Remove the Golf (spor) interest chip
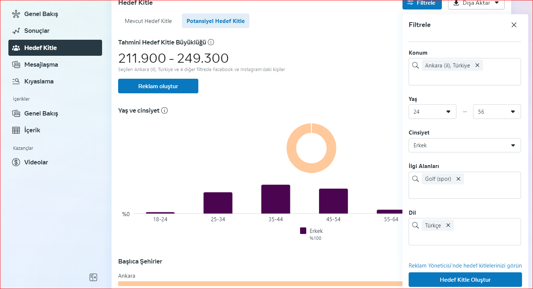 pos(458,179)
